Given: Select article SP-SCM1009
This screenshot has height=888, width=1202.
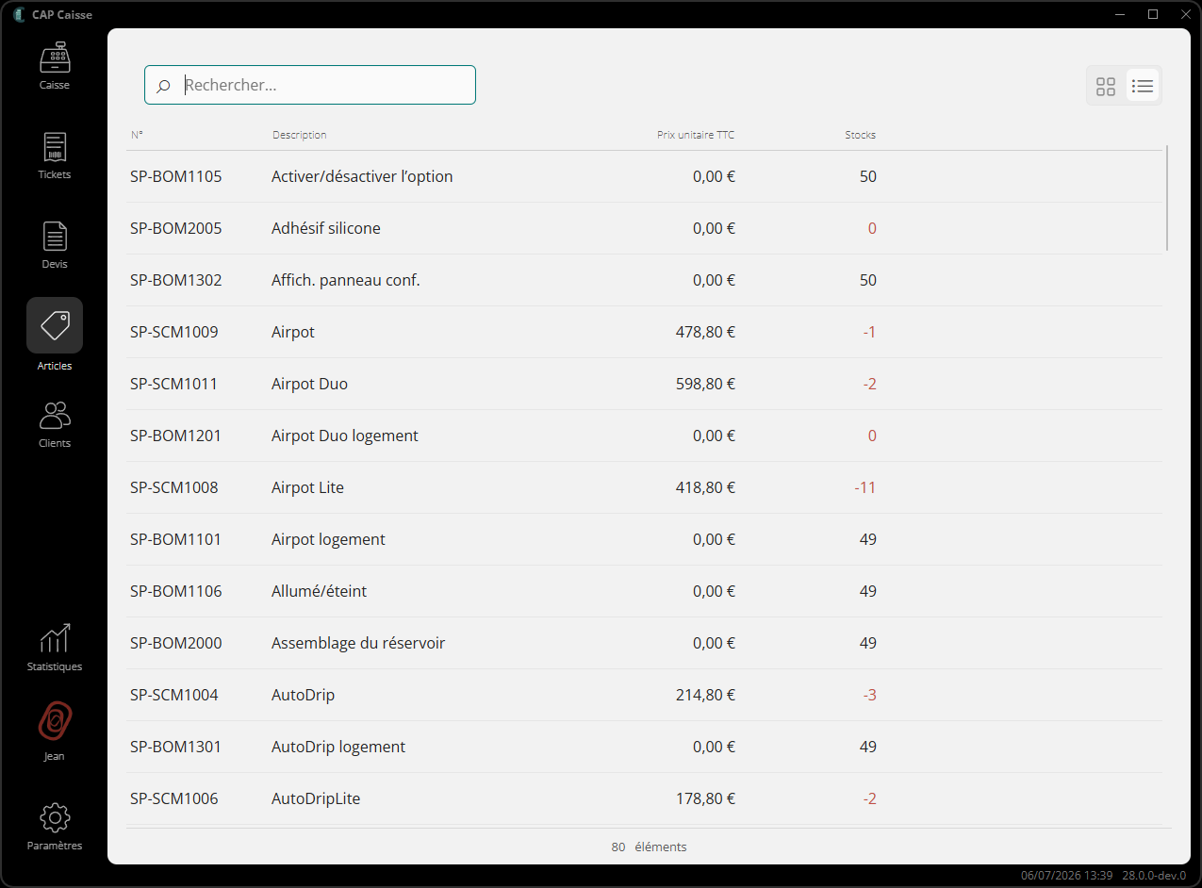Looking at the screenshot, I should (x=174, y=332).
